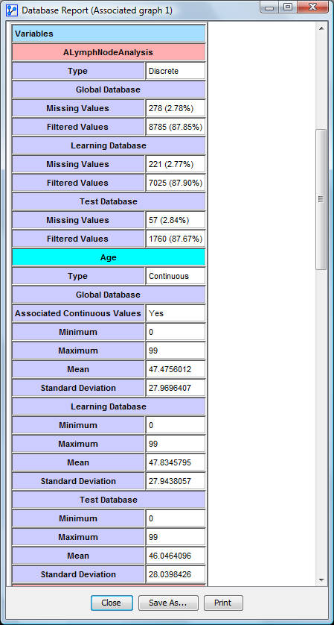Close the window via title bar X
Screen dimensions: 334x625
point(312,7)
